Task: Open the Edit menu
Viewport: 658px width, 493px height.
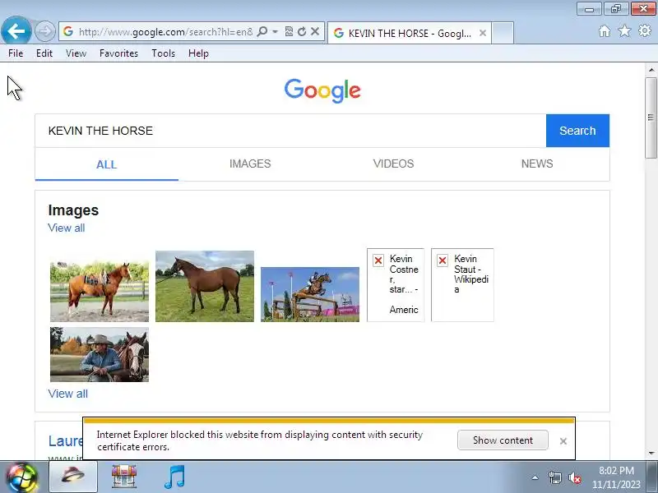Action: tap(44, 53)
